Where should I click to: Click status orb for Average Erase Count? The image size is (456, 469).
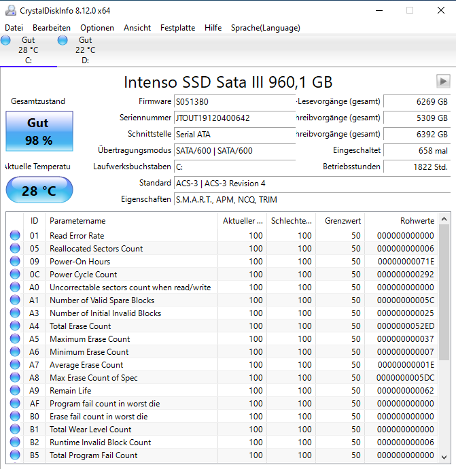pos(15,364)
